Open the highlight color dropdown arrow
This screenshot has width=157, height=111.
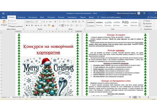[x=51, y=26]
